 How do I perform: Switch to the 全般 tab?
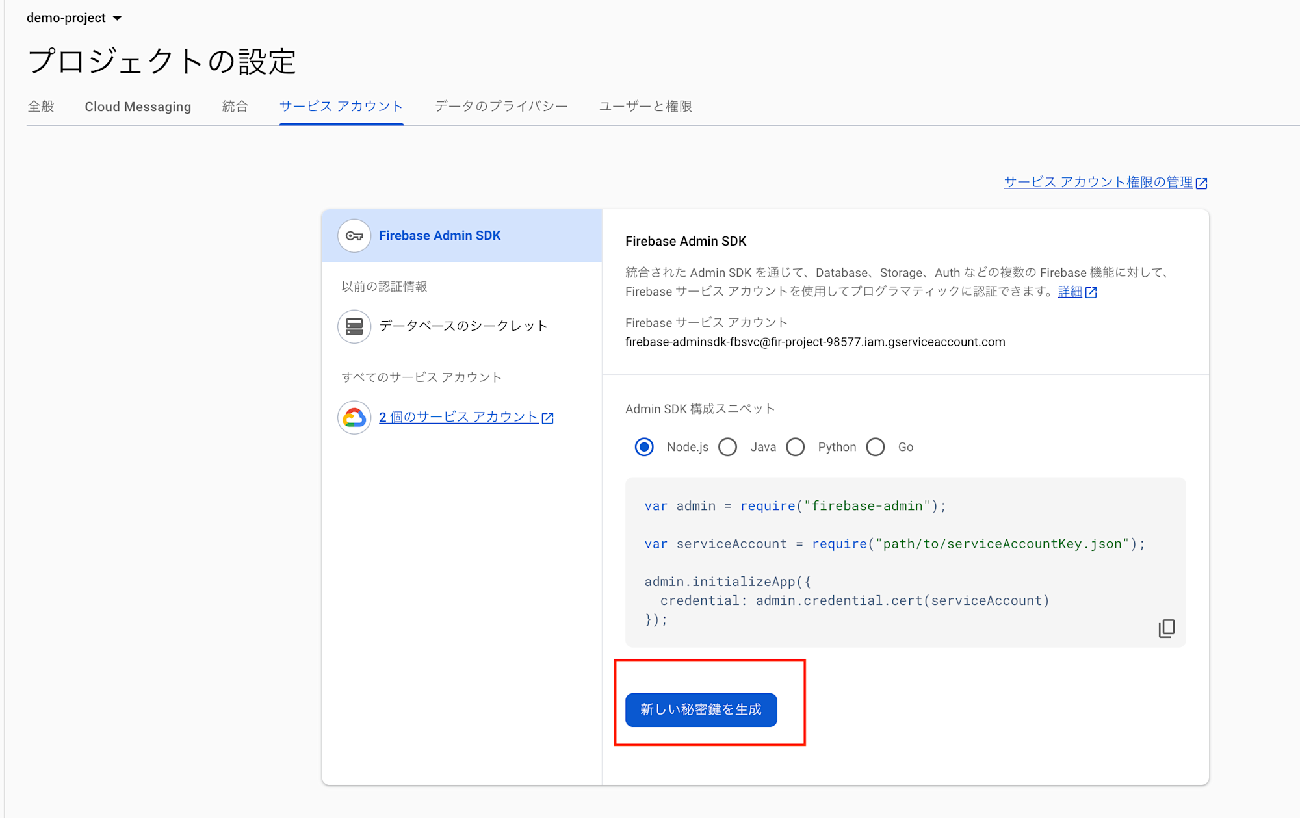(41, 107)
